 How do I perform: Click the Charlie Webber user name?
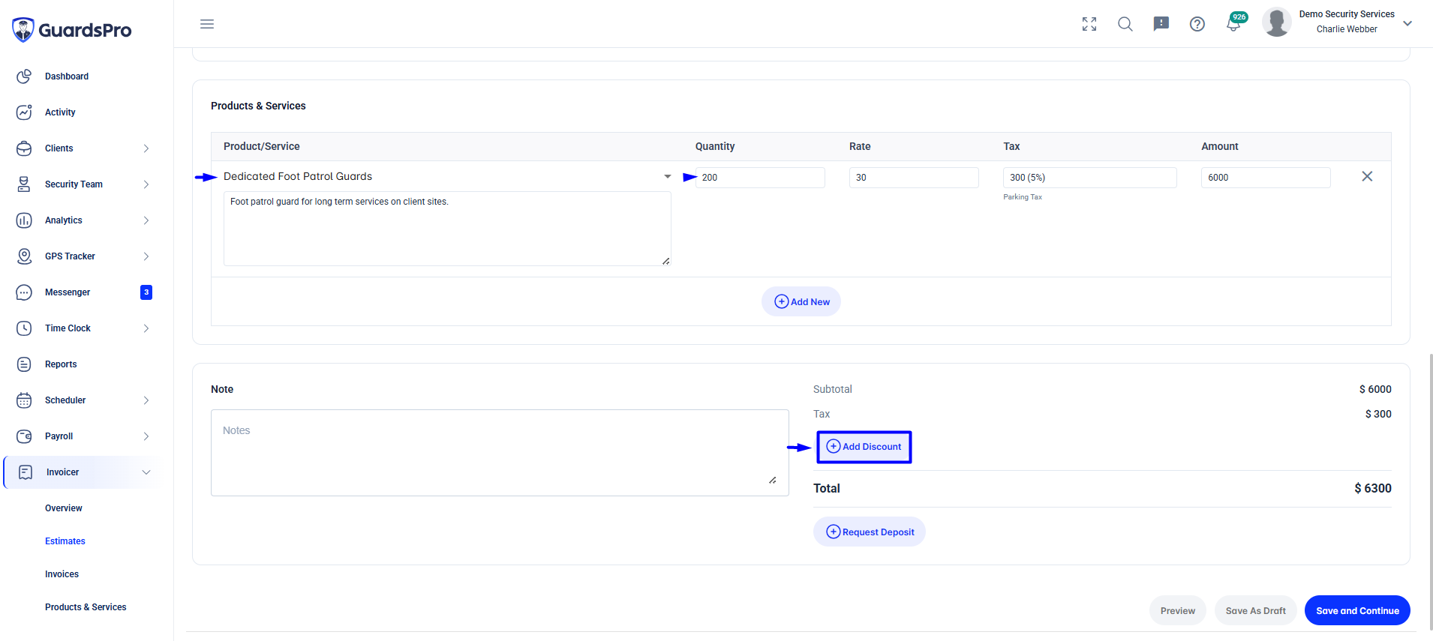coord(1347,29)
